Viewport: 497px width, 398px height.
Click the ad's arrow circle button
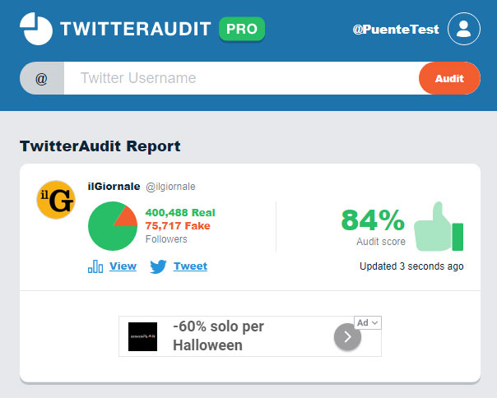pyautogui.click(x=347, y=337)
